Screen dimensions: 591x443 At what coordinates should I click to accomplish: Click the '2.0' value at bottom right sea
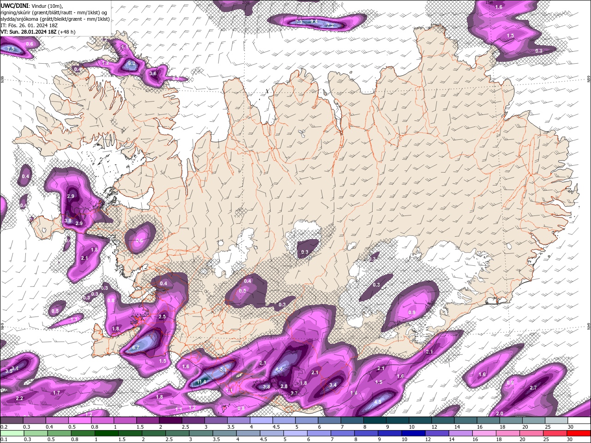tap(500, 413)
